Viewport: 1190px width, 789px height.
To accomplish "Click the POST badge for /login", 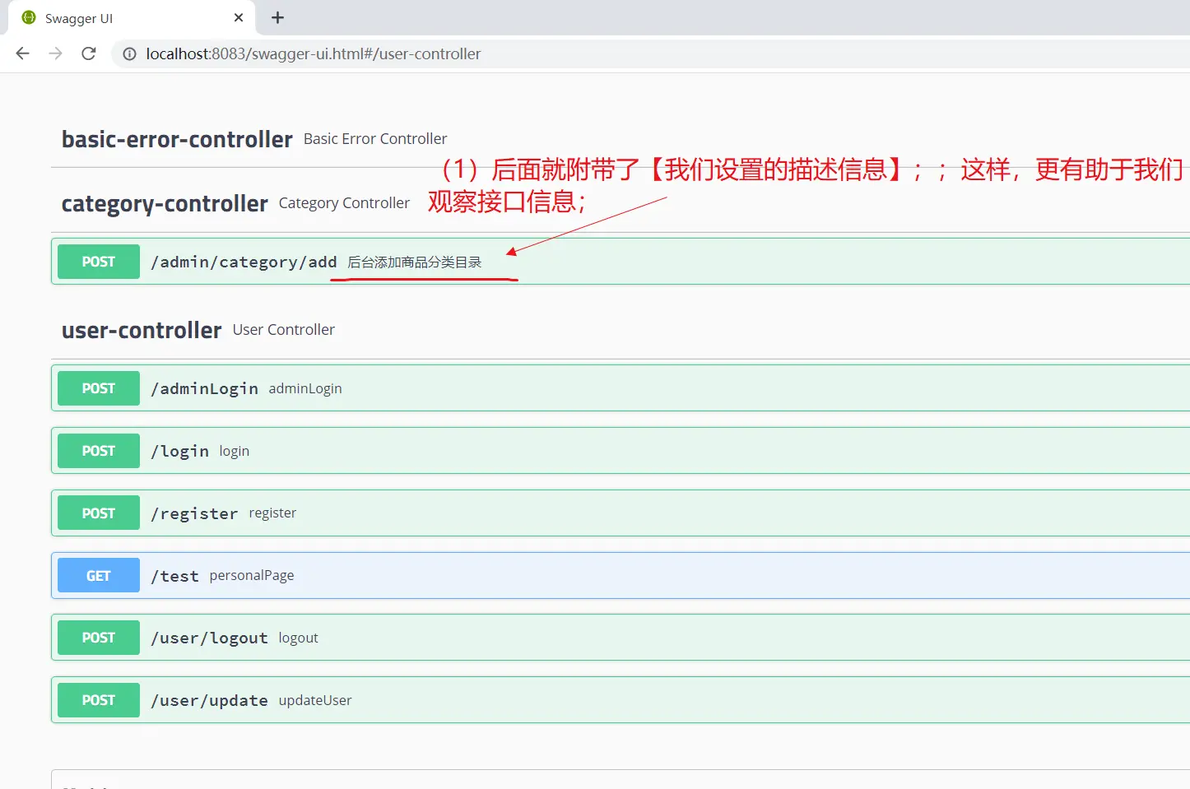I will (99, 451).
